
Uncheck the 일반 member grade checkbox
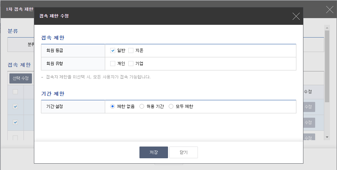pos(113,51)
